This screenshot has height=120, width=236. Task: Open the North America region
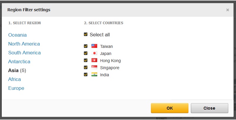(24, 44)
